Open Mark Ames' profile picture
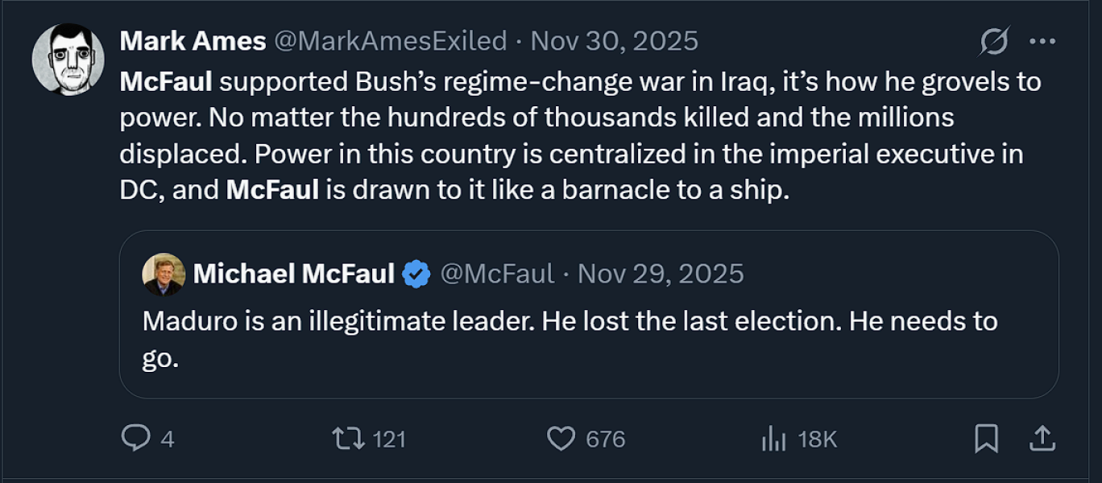This screenshot has width=1102, height=483. (68, 59)
